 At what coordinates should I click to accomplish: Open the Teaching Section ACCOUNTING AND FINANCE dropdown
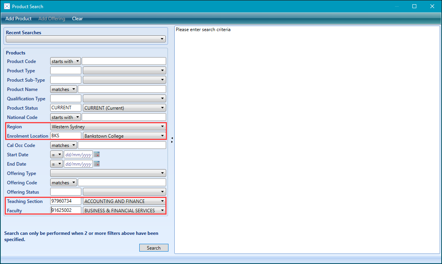pyautogui.click(x=125, y=201)
